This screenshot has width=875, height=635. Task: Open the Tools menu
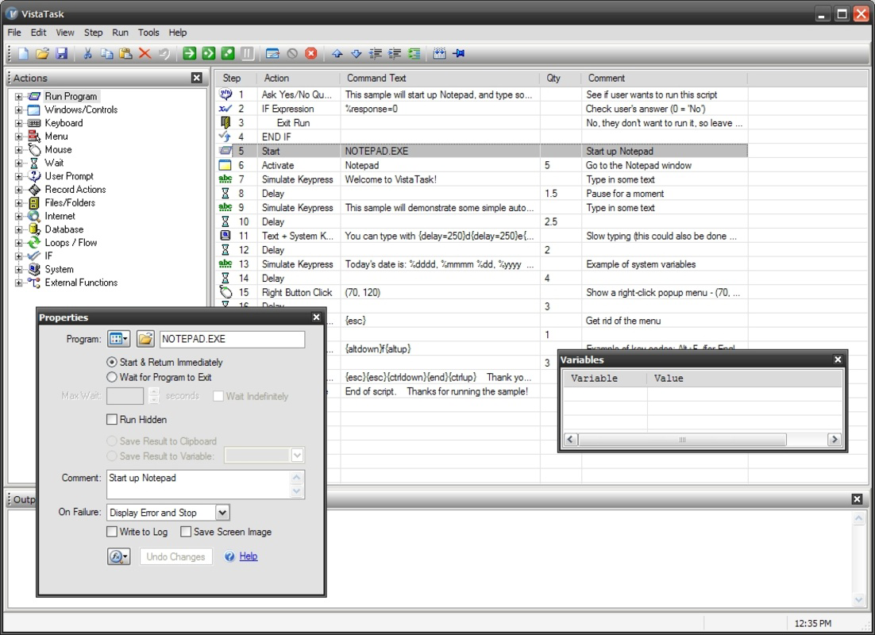(x=148, y=33)
